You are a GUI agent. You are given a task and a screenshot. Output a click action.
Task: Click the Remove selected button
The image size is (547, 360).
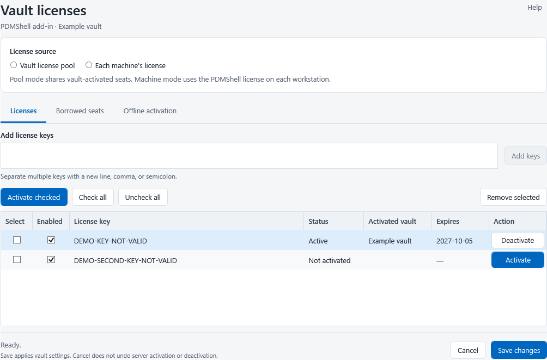coord(514,197)
